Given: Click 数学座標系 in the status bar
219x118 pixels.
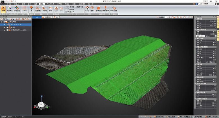Looking at the screenshot, I should (197, 117).
